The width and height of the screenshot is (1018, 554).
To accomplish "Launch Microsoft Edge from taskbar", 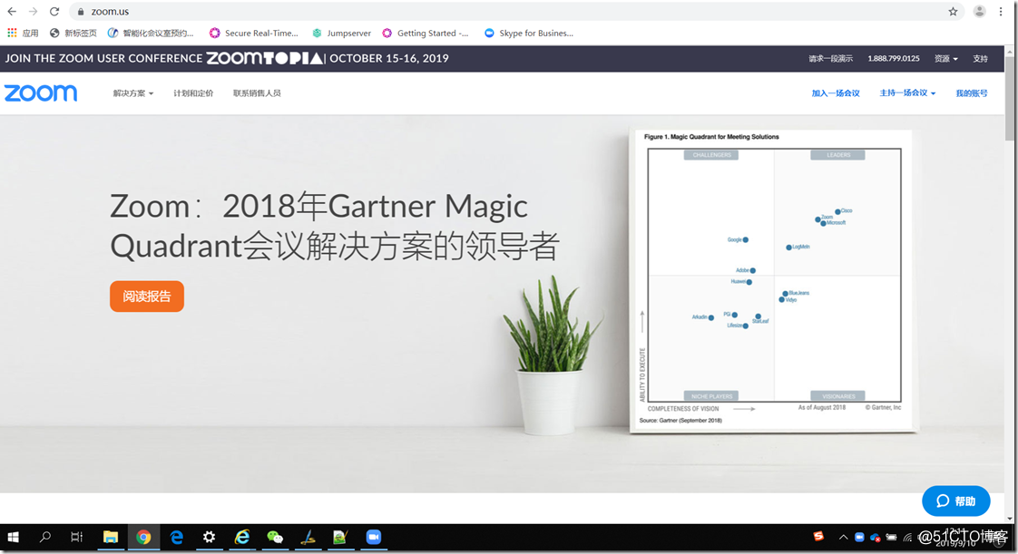I will (x=177, y=537).
